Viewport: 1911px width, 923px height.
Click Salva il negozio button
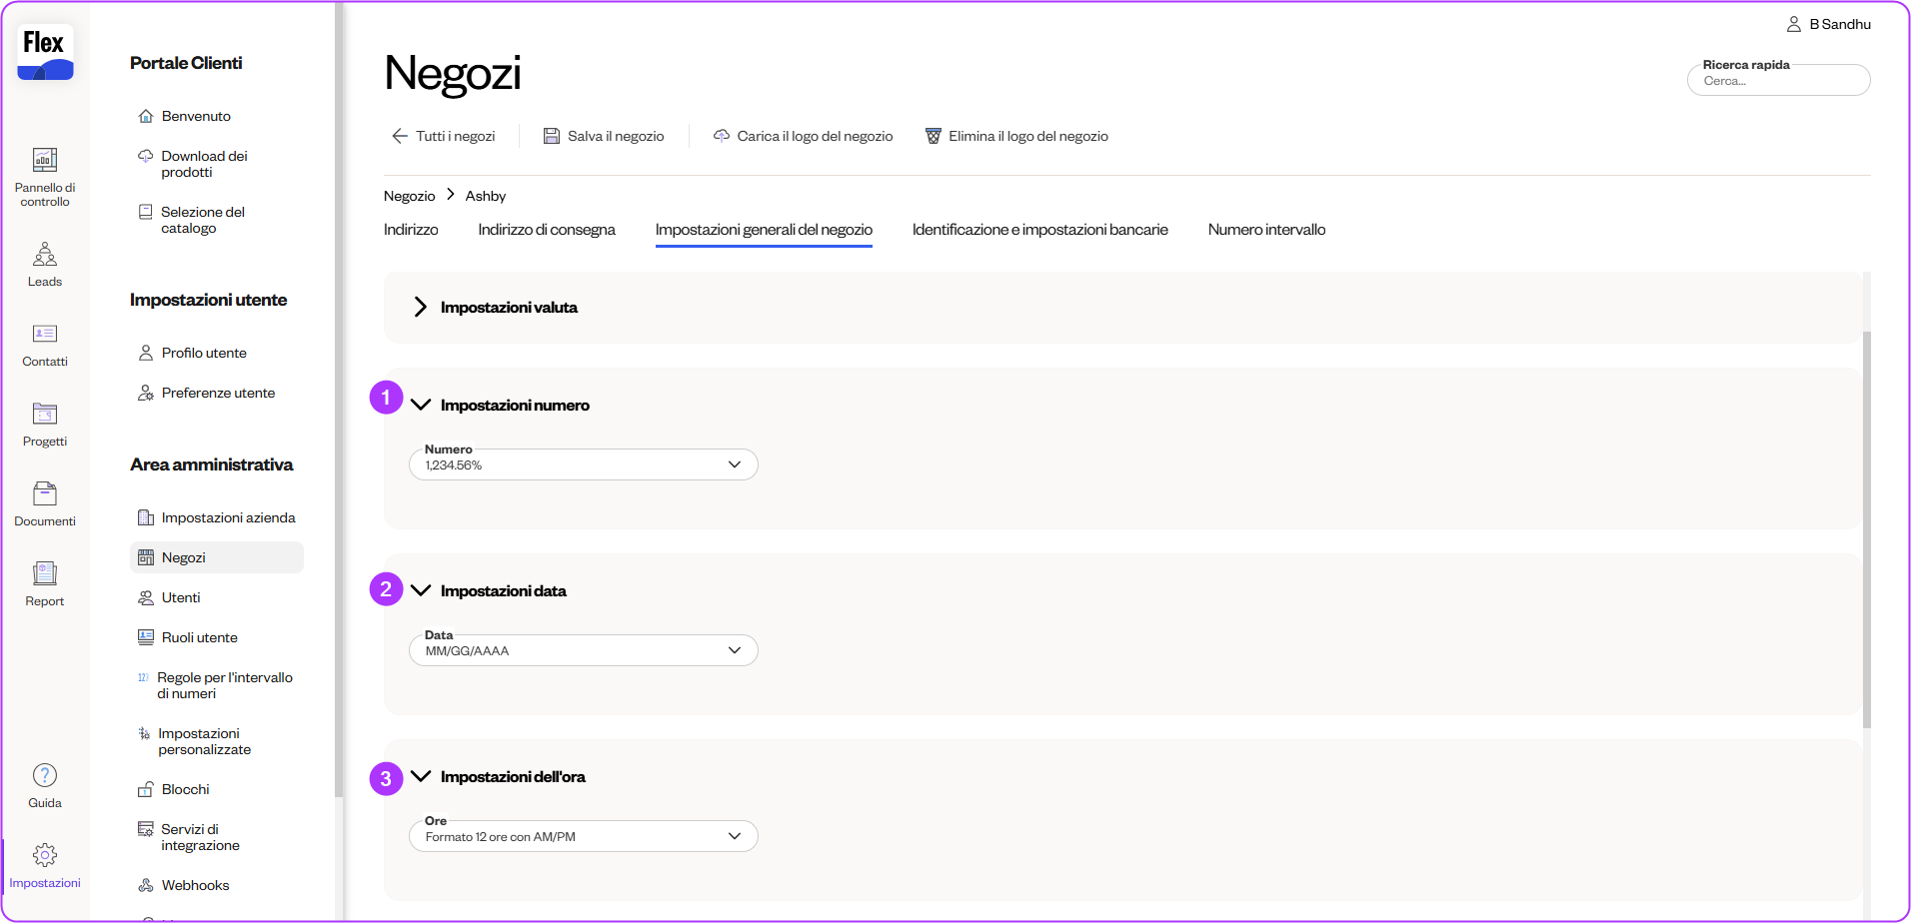click(x=604, y=137)
